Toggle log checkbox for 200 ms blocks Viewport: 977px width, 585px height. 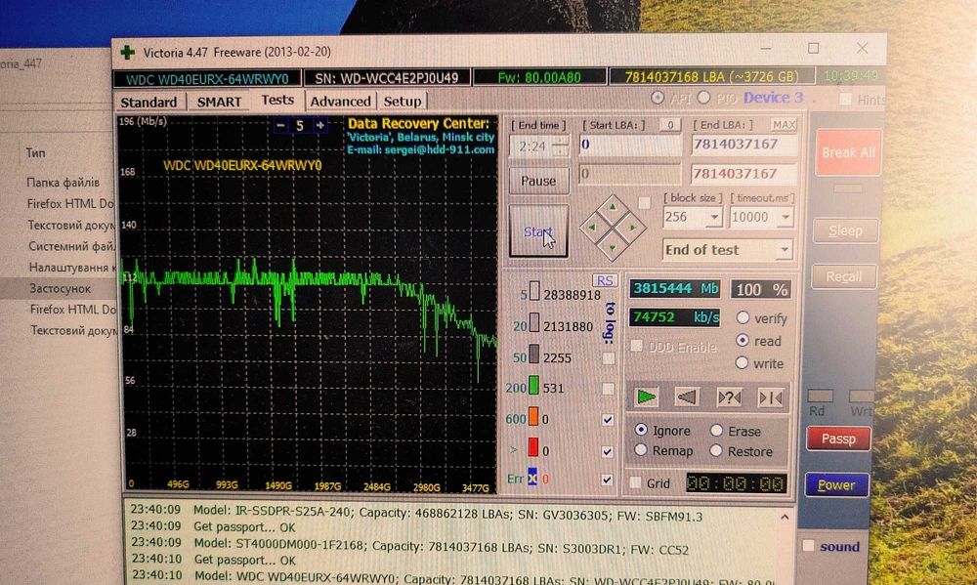click(x=608, y=389)
